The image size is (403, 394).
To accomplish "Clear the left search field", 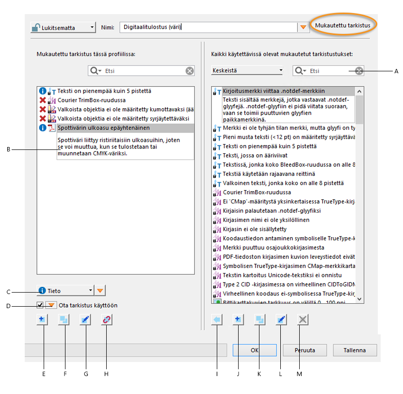I will point(190,71).
